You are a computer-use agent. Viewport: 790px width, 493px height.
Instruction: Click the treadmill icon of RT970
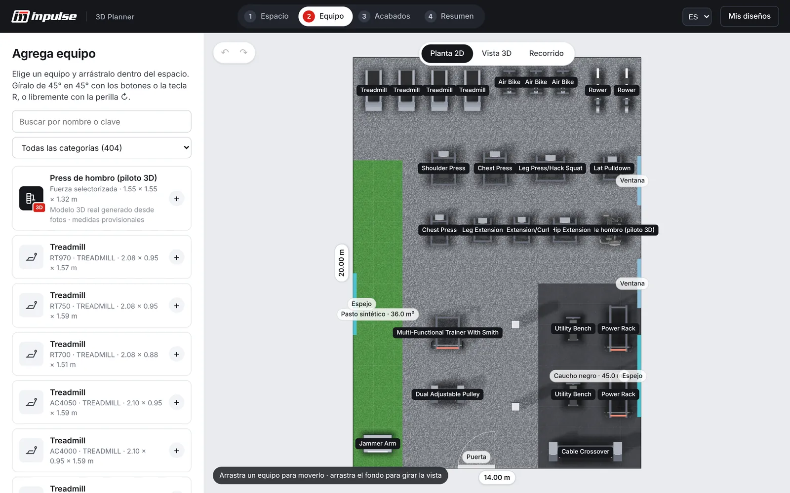click(31, 257)
